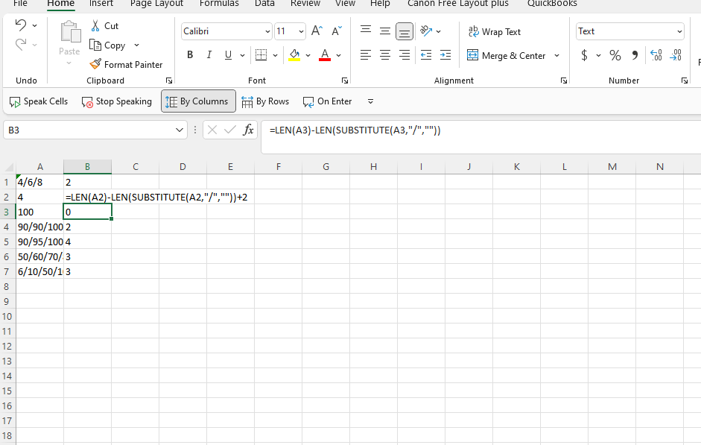
Task: Click the Redo arrow icon
Action: pyautogui.click(x=21, y=44)
